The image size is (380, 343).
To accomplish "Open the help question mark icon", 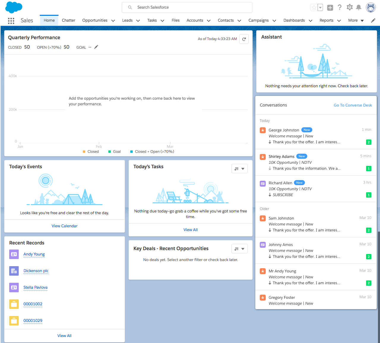I will (340, 7).
